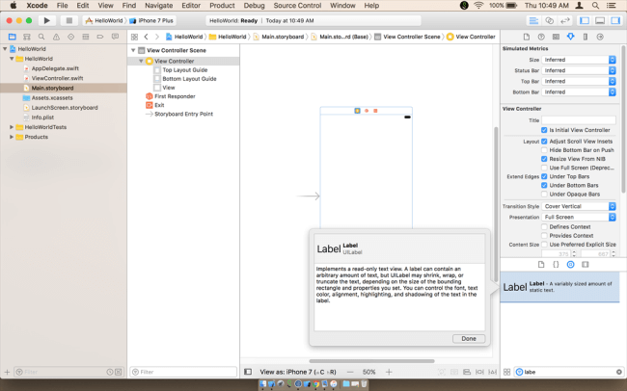The image size is (627, 391).
Task: Enable Defines Context checkbox
Action: [544, 226]
